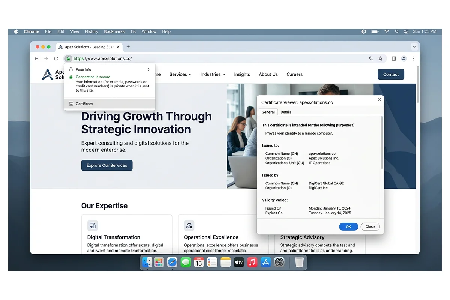The image size is (450, 300).
Task: Close the Apex Solutions browser tab
Action: [x=118, y=47]
